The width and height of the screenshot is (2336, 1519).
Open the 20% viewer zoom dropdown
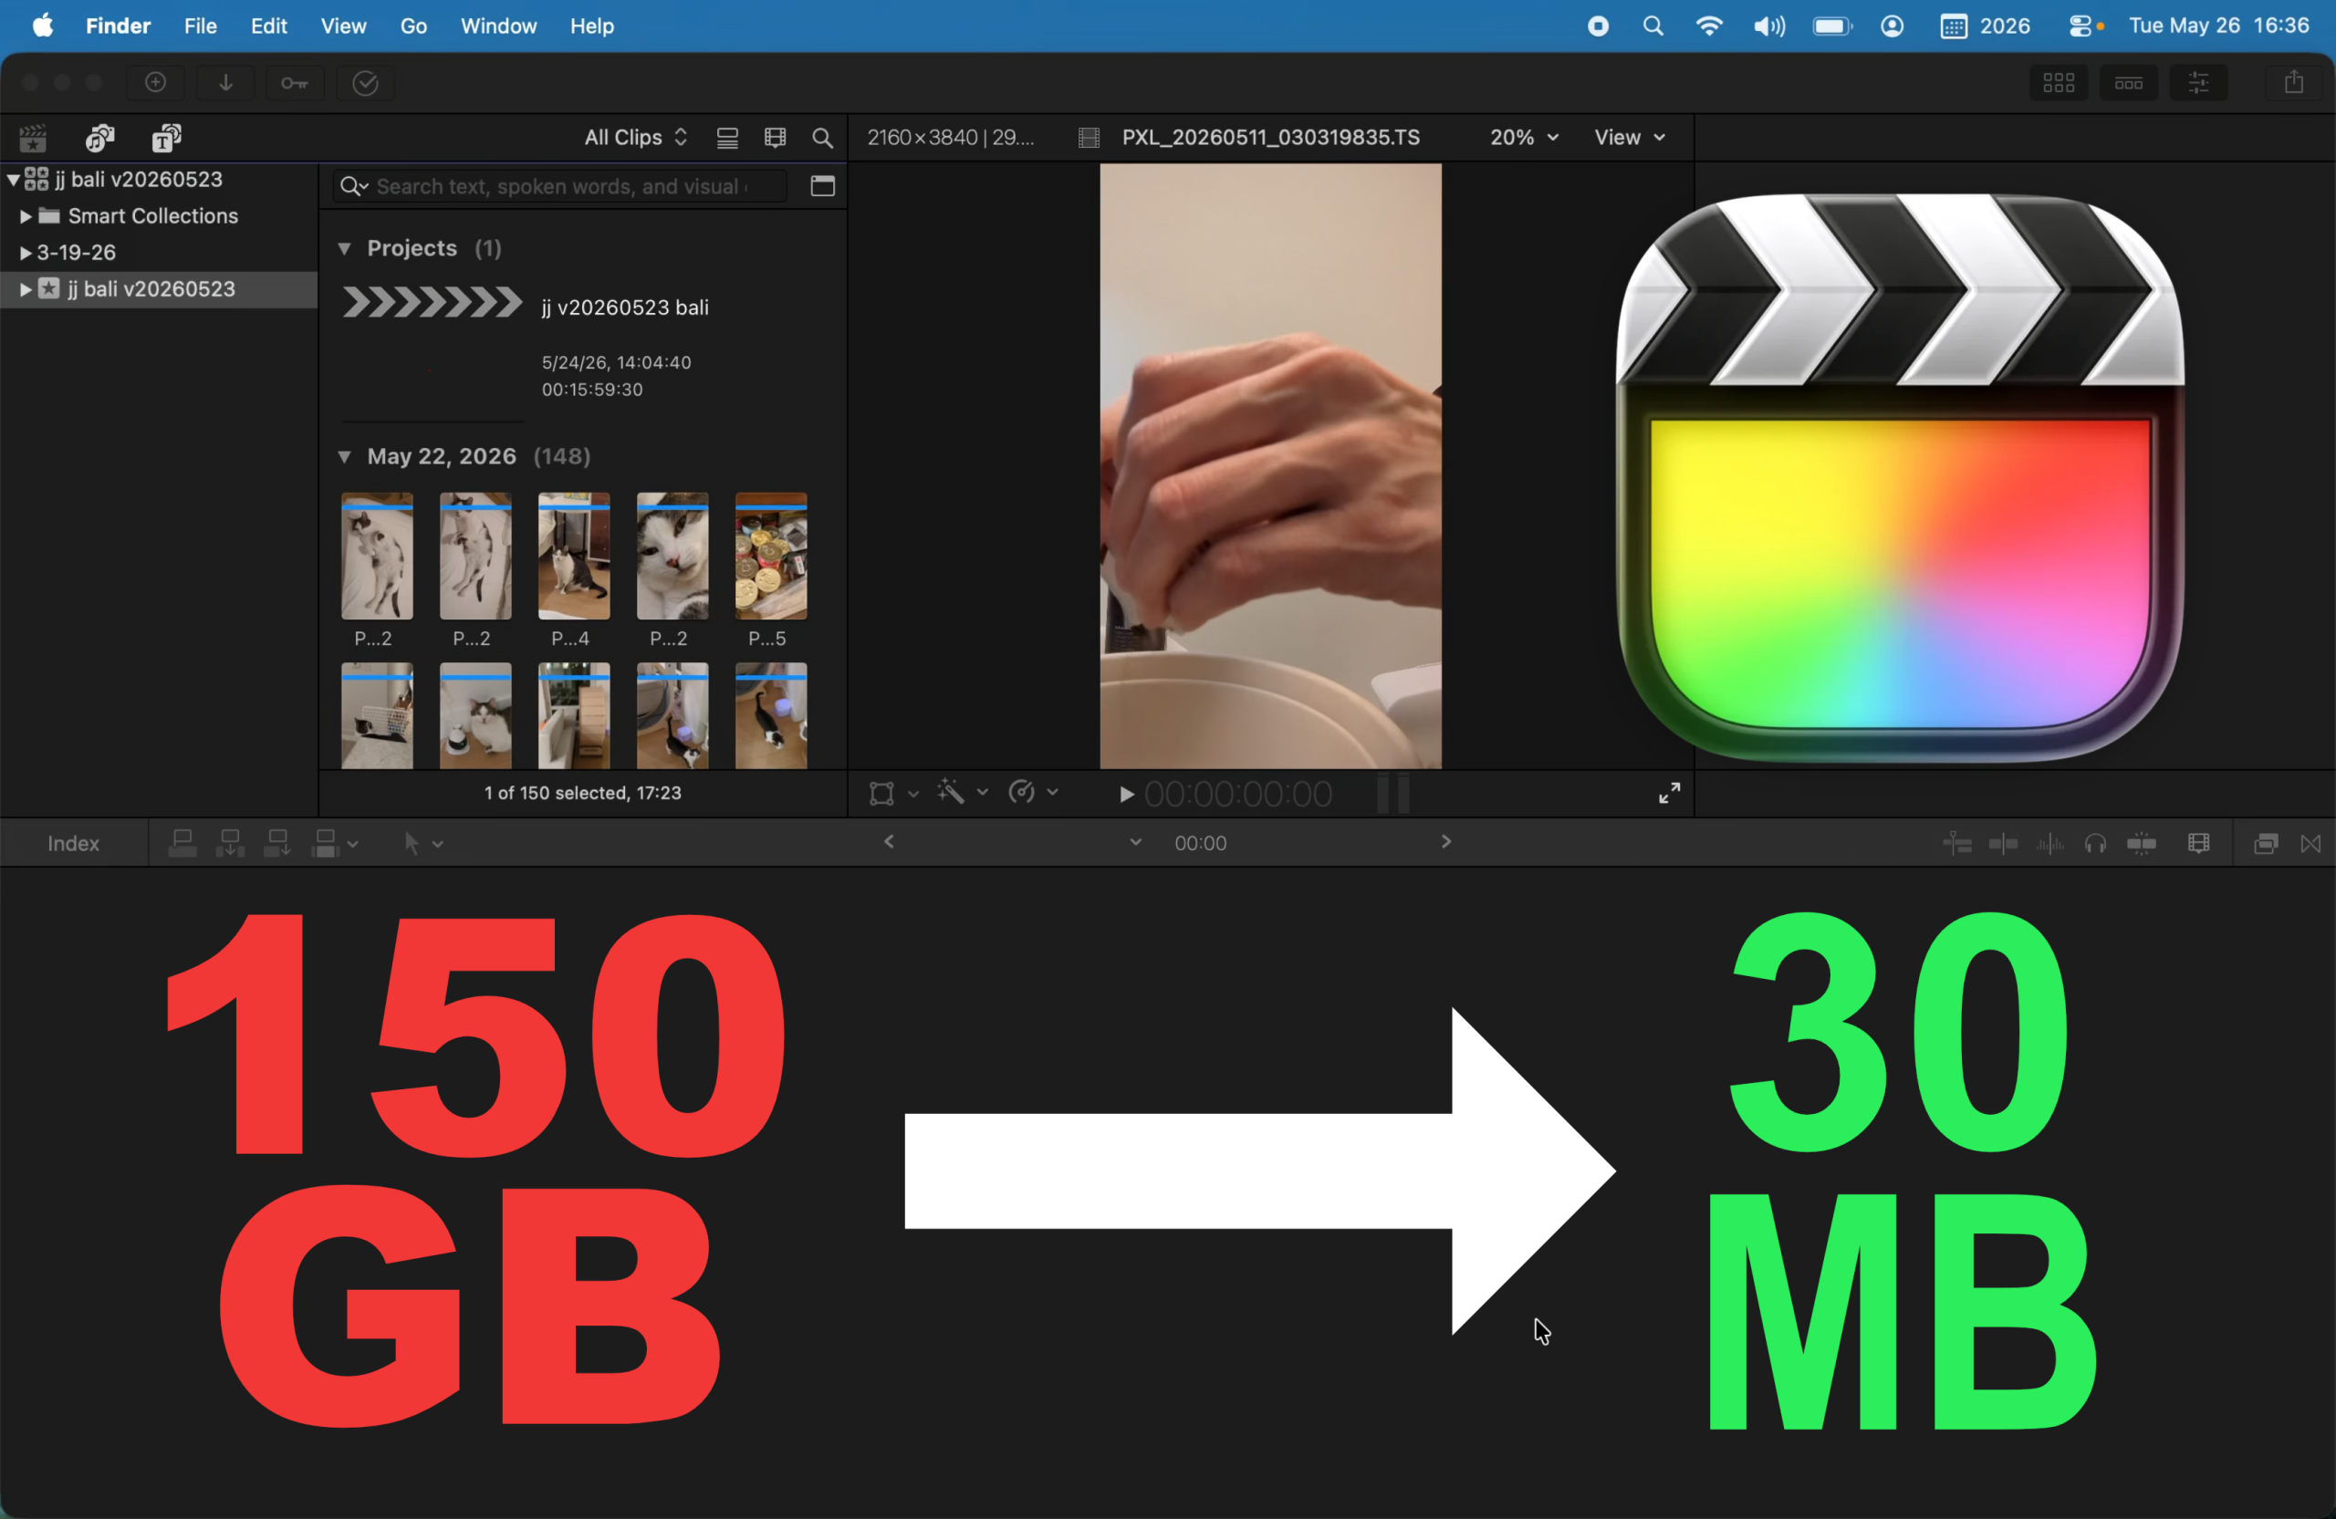[1523, 138]
